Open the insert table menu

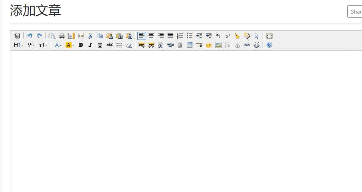[190, 45]
